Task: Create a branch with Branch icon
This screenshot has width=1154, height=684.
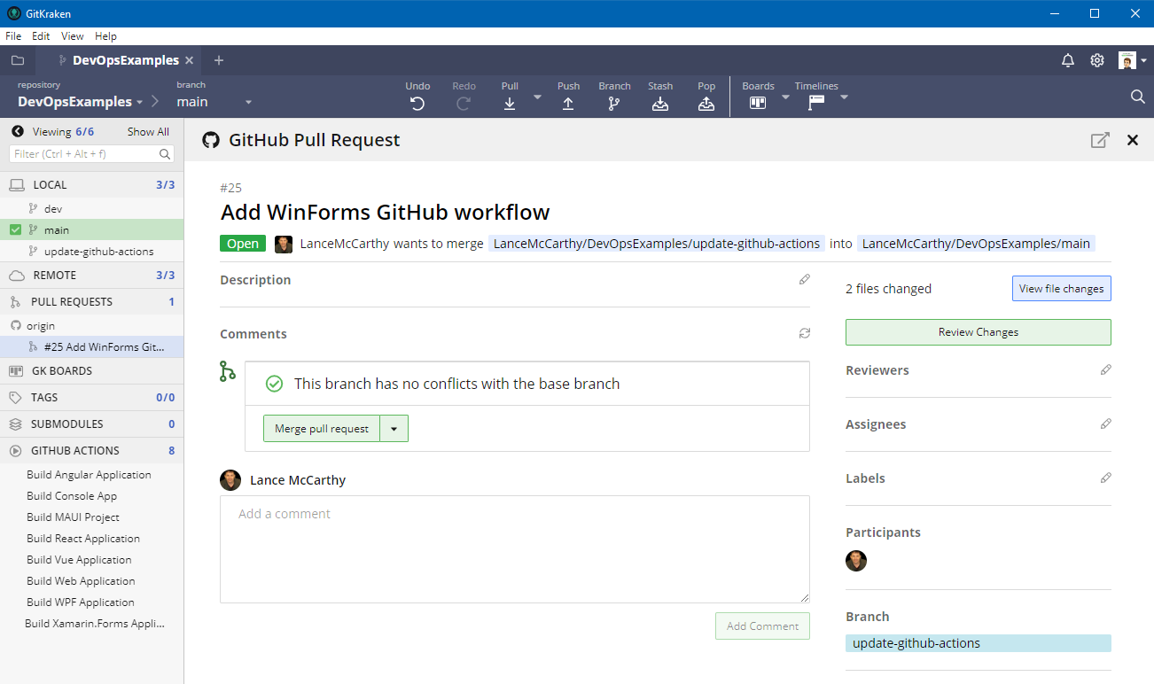Action: (614, 103)
